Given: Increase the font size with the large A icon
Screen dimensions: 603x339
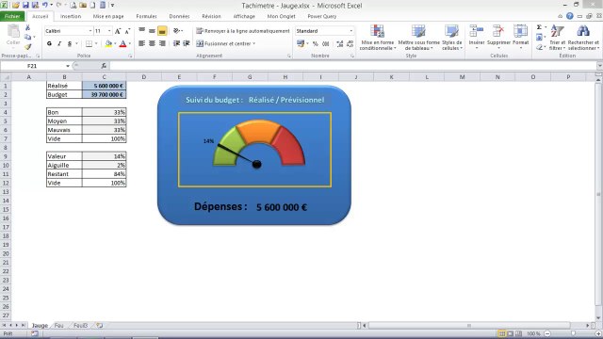Looking at the screenshot, I should pos(118,31).
